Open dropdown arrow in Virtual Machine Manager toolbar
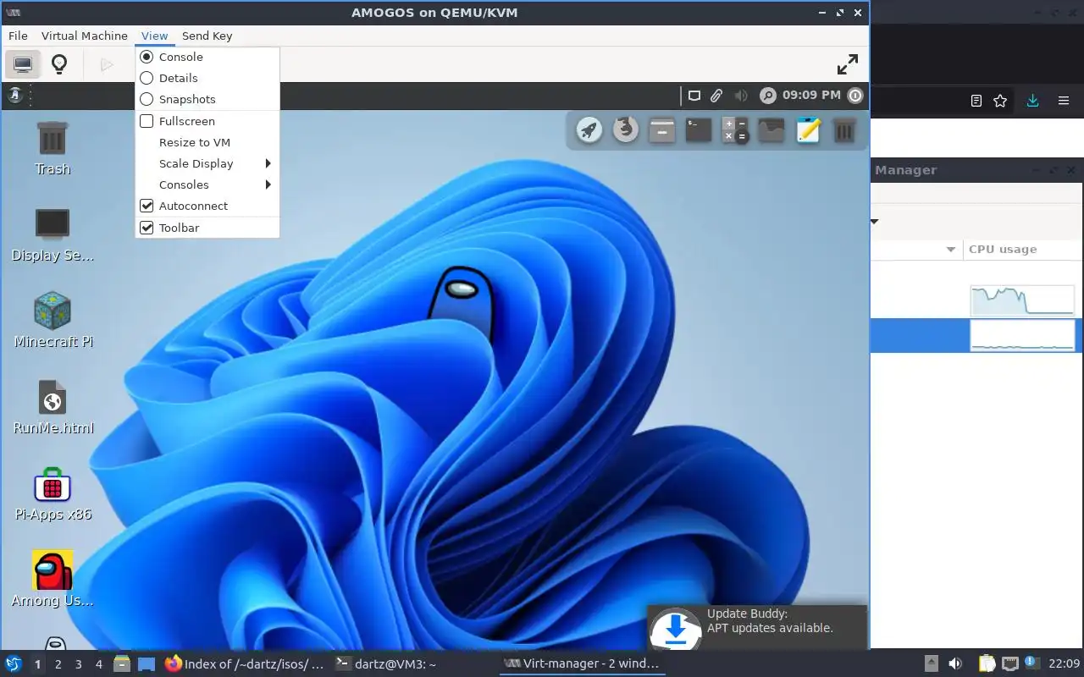This screenshot has height=677, width=1084. (875, 222)
